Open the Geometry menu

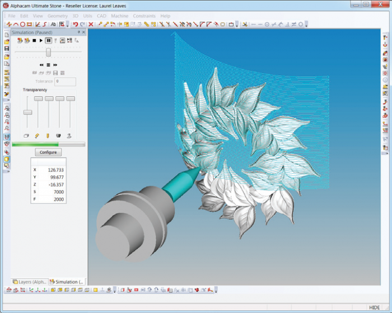pos(58,16)
